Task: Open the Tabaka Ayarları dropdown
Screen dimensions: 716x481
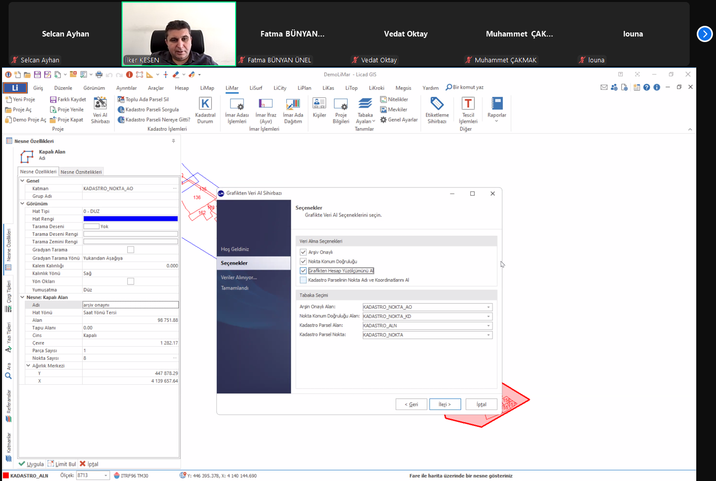Action: coord(365,110)
